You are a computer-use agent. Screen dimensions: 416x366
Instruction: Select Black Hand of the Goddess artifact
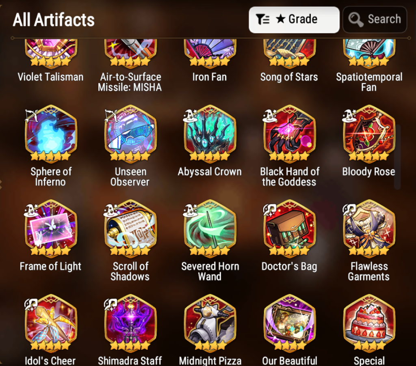(289, 133)
